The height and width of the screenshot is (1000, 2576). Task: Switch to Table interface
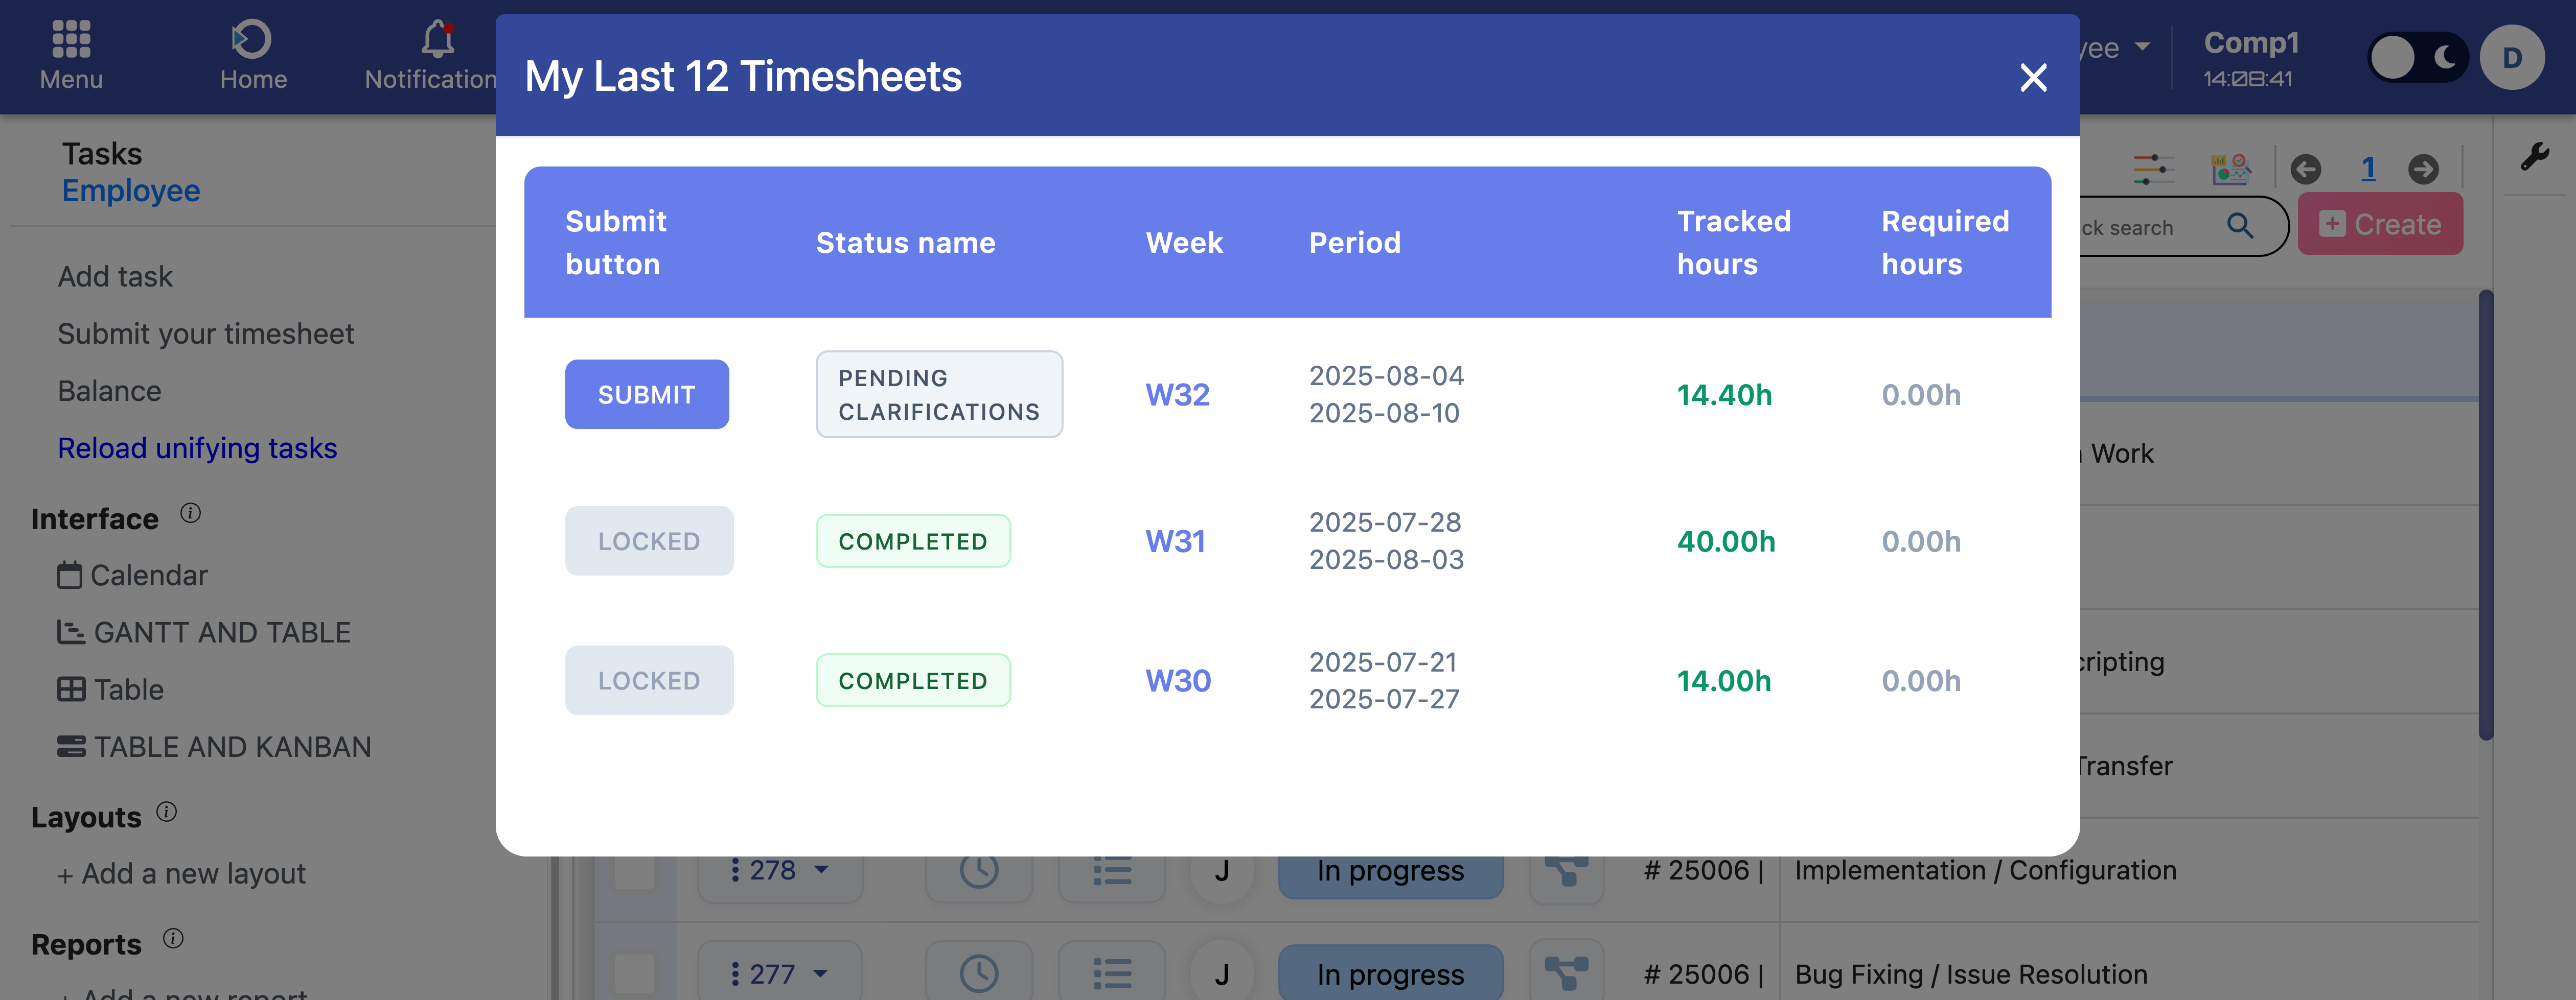tap(110, 689)
